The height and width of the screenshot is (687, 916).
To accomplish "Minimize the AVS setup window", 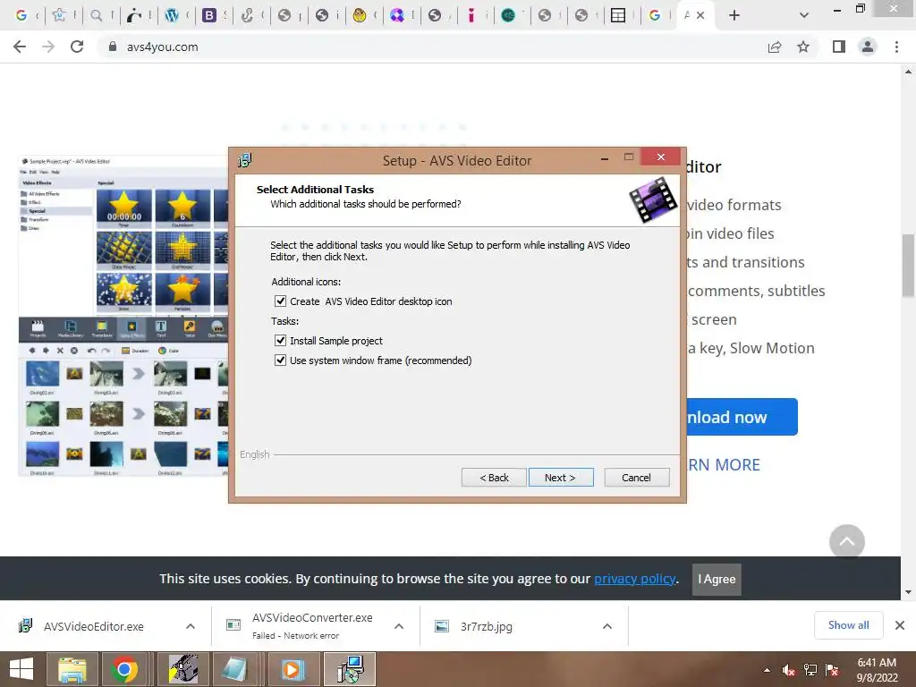I will click(x=605, y=157).
